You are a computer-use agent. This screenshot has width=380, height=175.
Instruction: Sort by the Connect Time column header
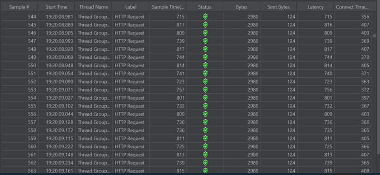click(352, 7)
